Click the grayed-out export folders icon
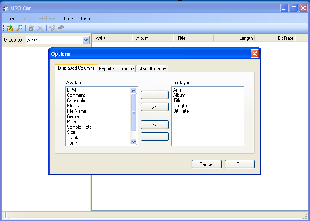 tap(52, 28)
